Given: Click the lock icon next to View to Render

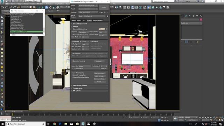Looking at the screenshot, I should click(x=107, y=16).
